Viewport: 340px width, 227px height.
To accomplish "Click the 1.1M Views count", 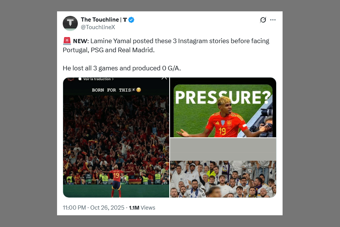I will [142, 208].
